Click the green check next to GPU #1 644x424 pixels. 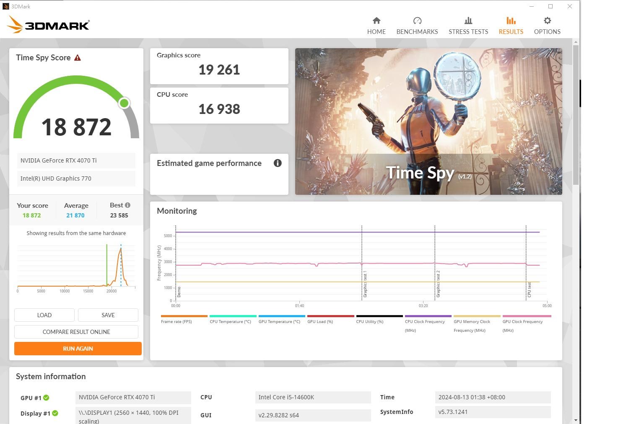point(46,398)
